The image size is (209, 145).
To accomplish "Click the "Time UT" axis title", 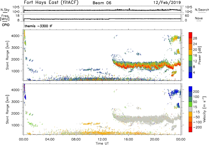I will coord(102,143).
